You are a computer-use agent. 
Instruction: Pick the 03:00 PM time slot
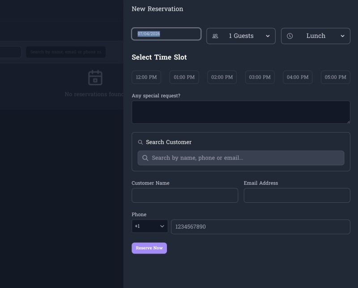pyautogui.click(x=260, y=77)
